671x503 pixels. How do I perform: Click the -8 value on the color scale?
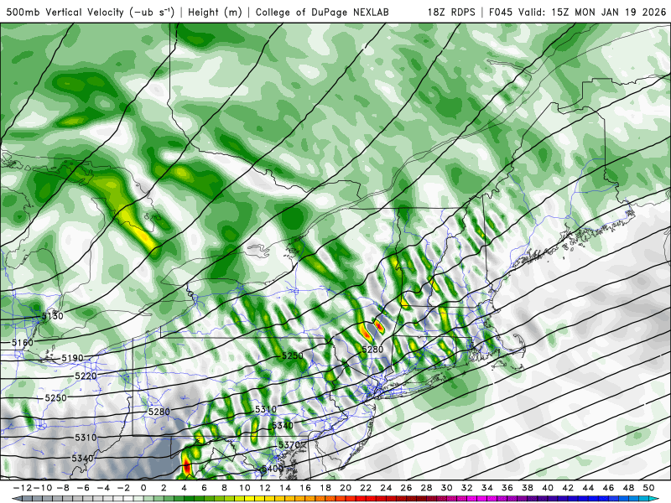[62, 488]
